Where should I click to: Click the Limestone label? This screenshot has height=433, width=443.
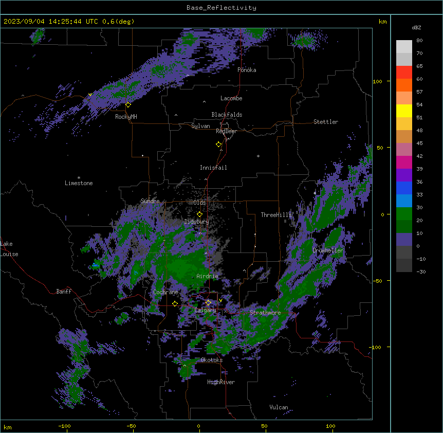pos(79,183)
